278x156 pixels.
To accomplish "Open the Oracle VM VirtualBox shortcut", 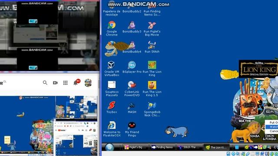I will coord(112,69).
